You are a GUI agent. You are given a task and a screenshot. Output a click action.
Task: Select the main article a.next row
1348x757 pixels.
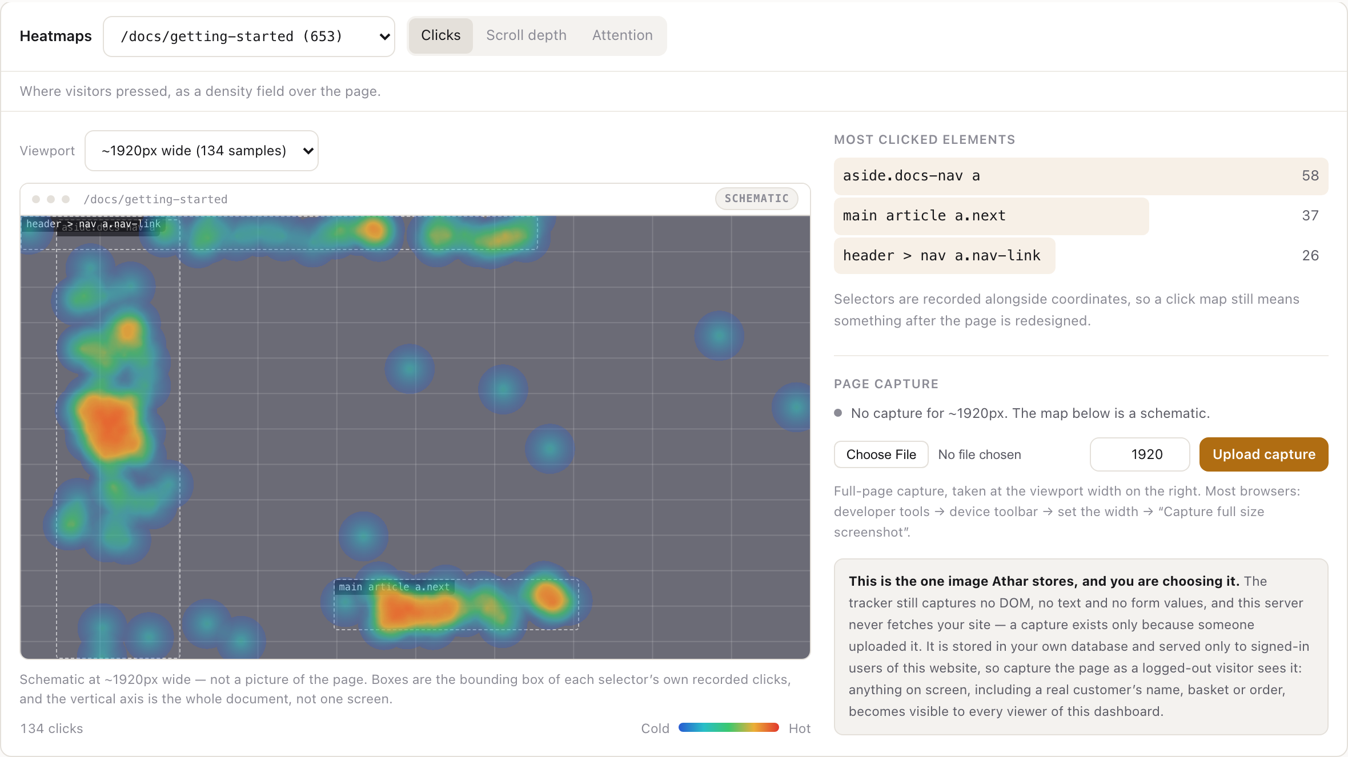[1081, 216]
